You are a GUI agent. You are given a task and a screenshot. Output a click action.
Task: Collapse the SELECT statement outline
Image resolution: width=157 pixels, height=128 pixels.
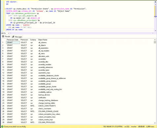(5, 9)
